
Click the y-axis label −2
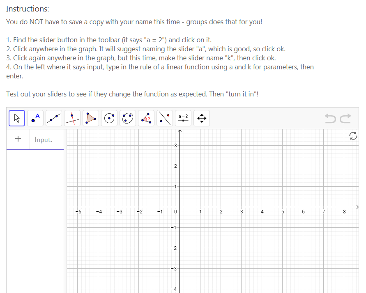click(174, 248)
